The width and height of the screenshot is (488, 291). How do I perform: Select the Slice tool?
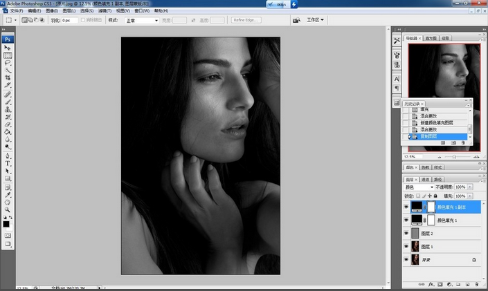(x=8, y=85)
